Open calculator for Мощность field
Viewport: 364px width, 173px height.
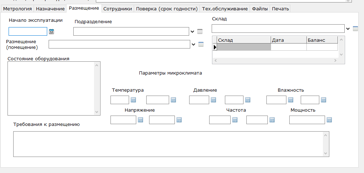(329, 120)
